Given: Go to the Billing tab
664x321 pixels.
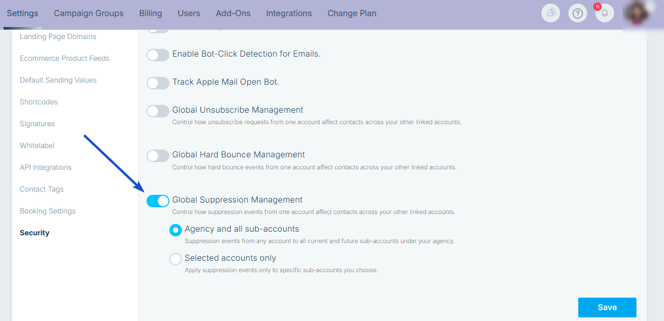Looking at the screenshot, I should point(151,13).
